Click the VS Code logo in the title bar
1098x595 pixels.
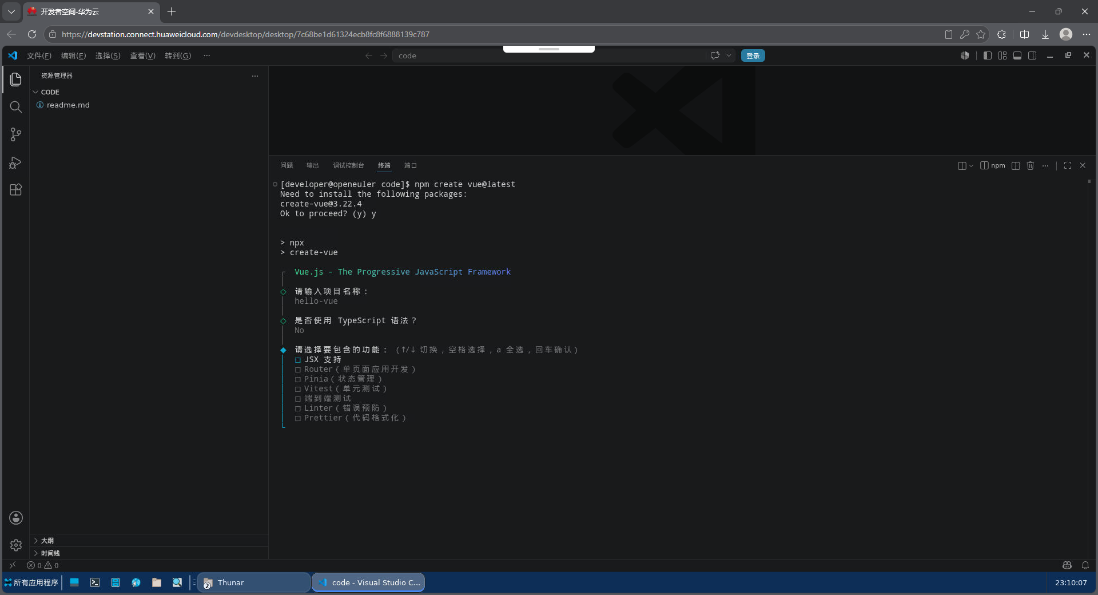point(13,55)
